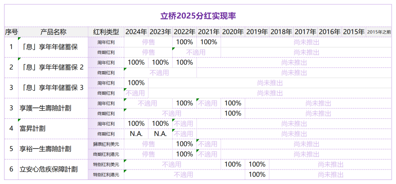Select the 特别紅利美元 dividend type cell
Image resolution: width=396 pixels, height=184 pixels.
tap(106, 165)
